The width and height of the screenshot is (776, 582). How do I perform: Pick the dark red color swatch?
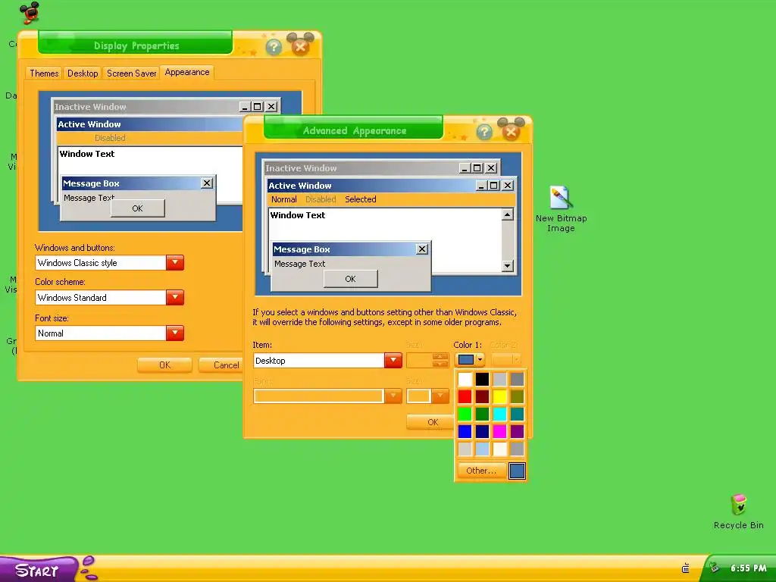click(x=482, y=396)
